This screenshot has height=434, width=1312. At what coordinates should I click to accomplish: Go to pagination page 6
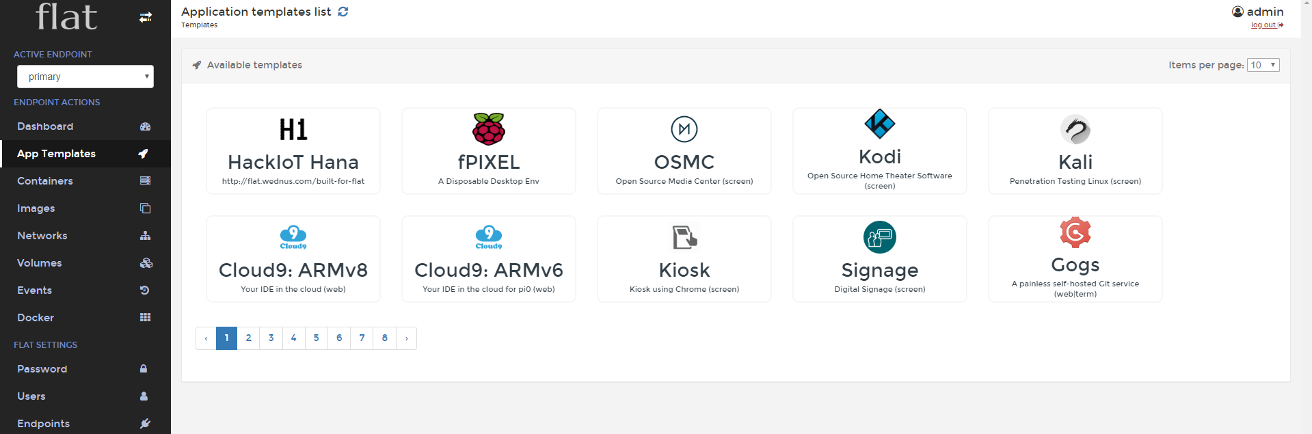(339, 338)
